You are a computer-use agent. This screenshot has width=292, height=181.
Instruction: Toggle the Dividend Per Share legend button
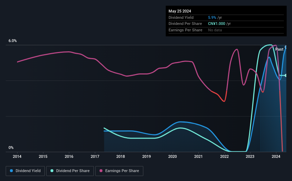70,171
